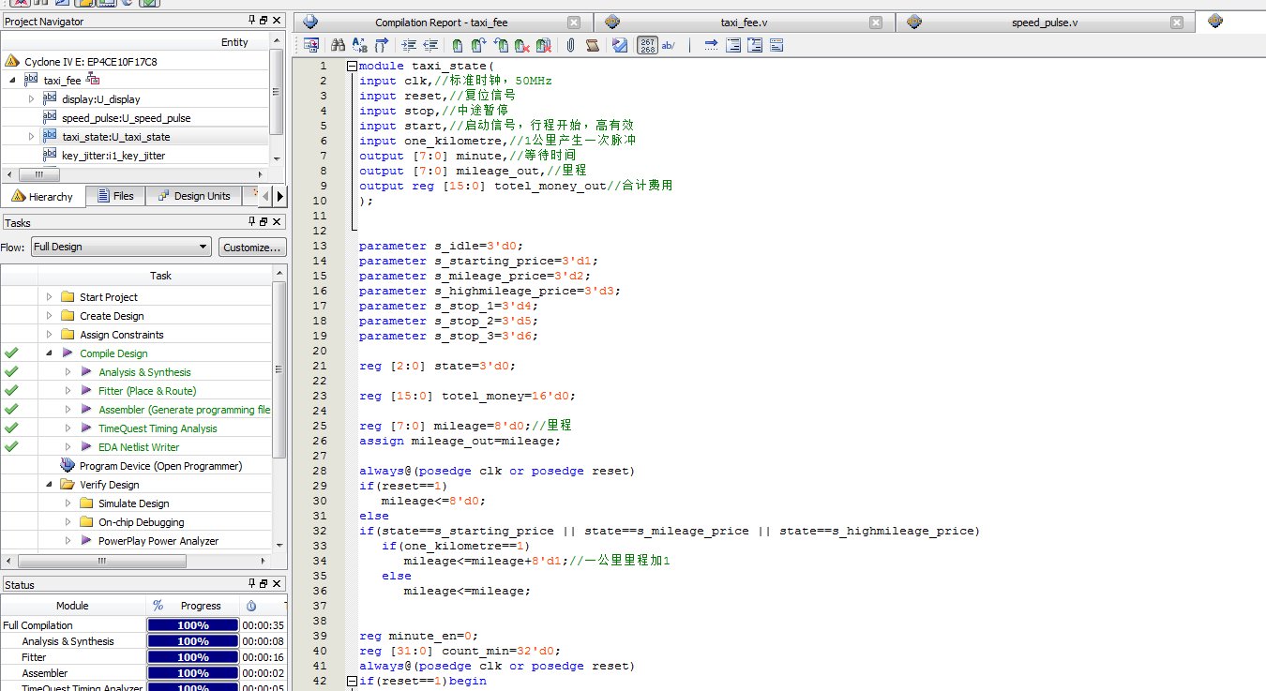Click the Increase Indent toolbar icon
Image resolution: width=1266 pixels, height=691 pixels.
click(409, 45)
